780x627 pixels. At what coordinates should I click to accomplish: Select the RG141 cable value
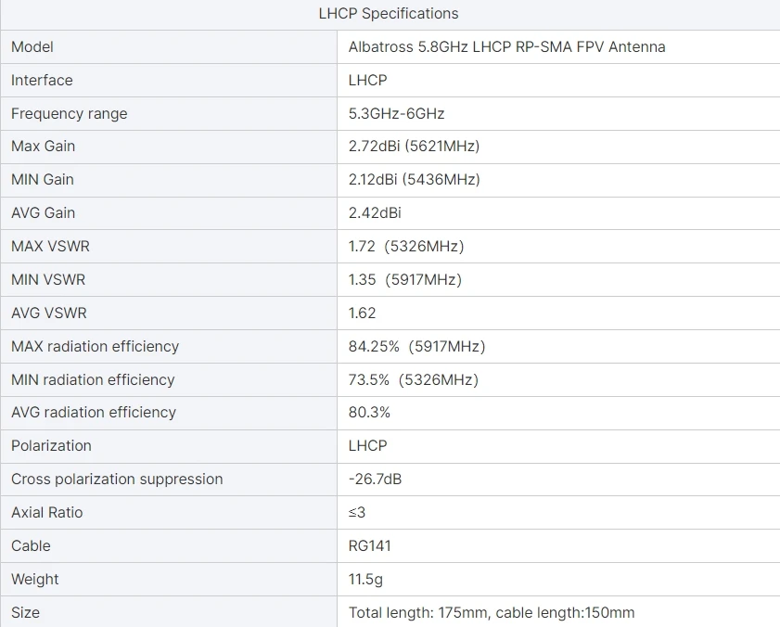click(x=369, y=545)
